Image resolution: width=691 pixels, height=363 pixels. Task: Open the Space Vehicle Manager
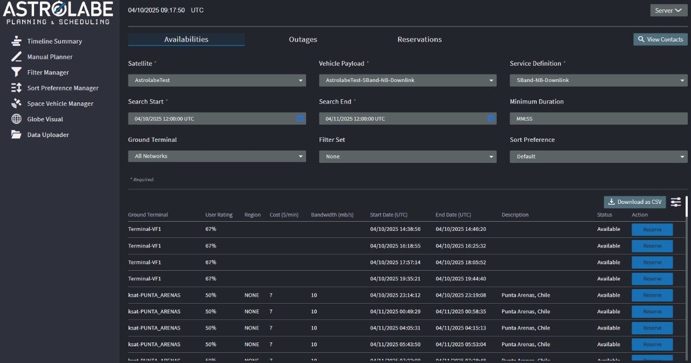(61, 103)
